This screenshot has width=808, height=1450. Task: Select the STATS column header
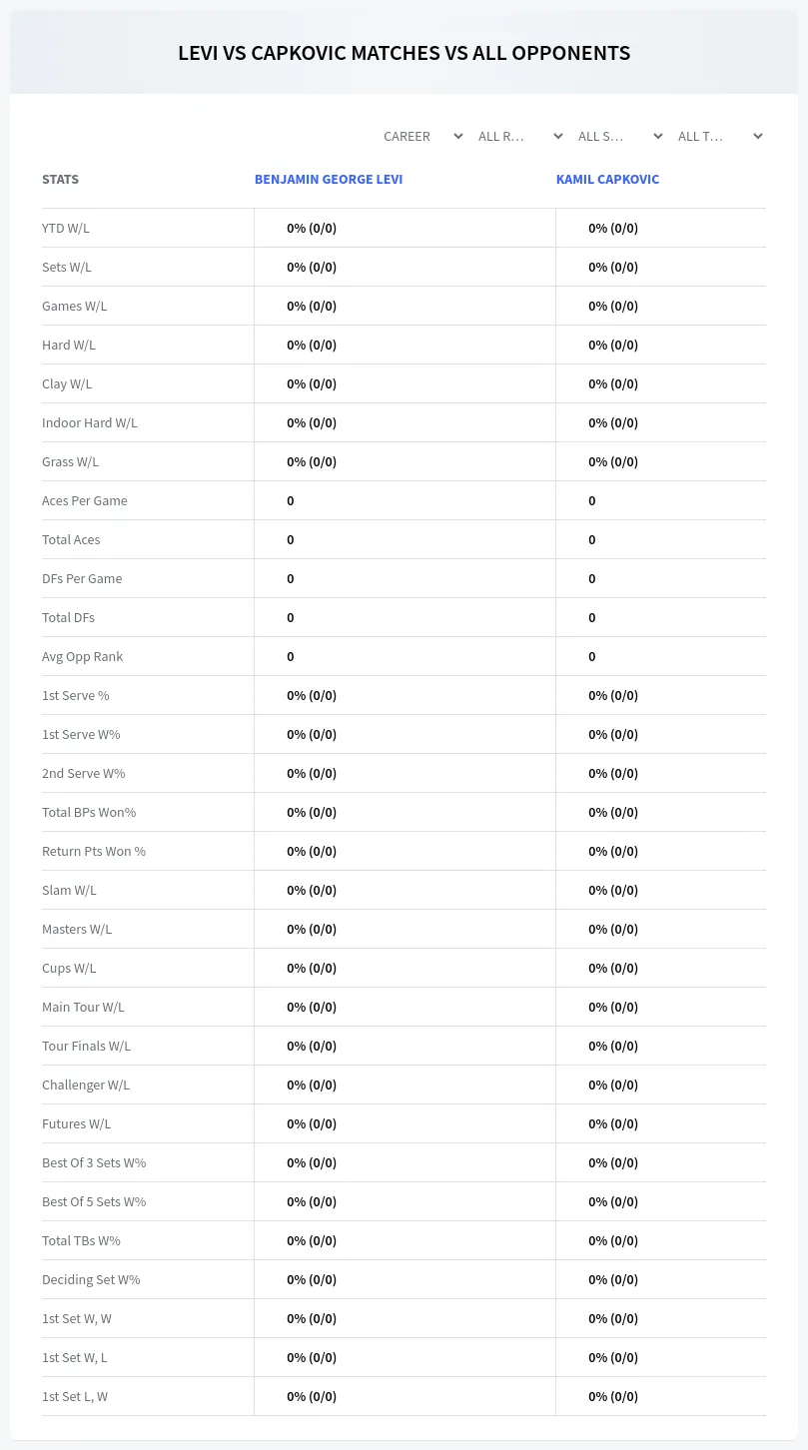[x=60, y=180]
